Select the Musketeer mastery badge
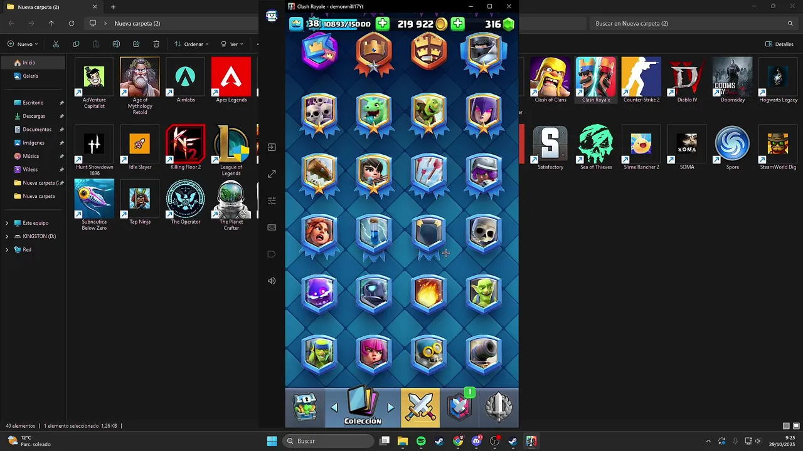 pos(484,176)
